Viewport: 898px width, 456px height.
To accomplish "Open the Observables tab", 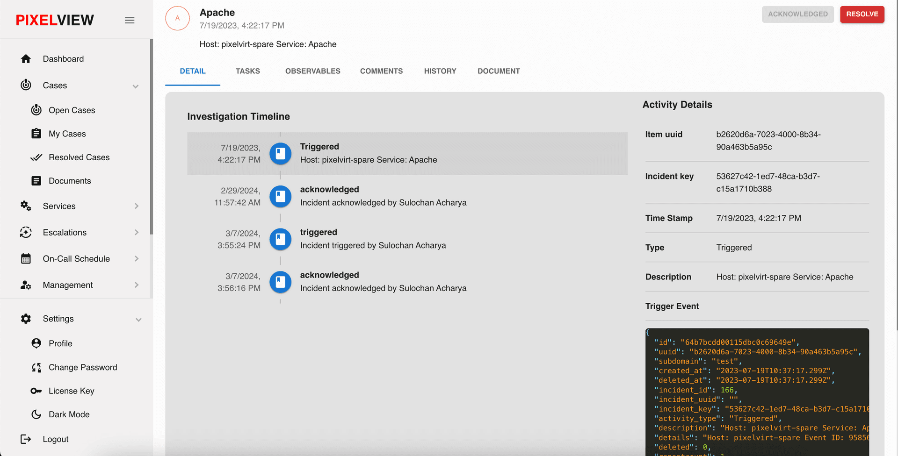I will coord(313,71).
